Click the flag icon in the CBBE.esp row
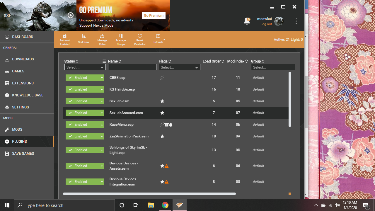This screenshot has height=211, width=375. tap(162, 78)
